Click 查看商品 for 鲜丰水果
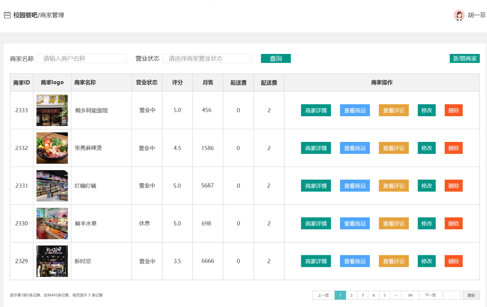This screenshot has height=307, width=487. (x=355, y=223)
